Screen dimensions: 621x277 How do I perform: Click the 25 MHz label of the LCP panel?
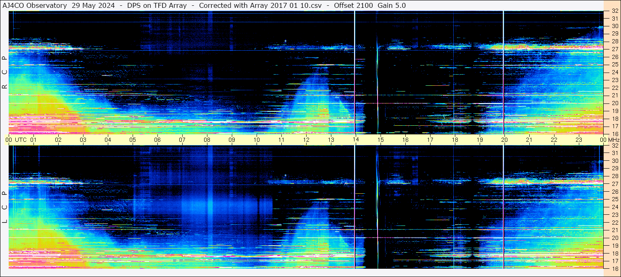(x=614, y=200)
